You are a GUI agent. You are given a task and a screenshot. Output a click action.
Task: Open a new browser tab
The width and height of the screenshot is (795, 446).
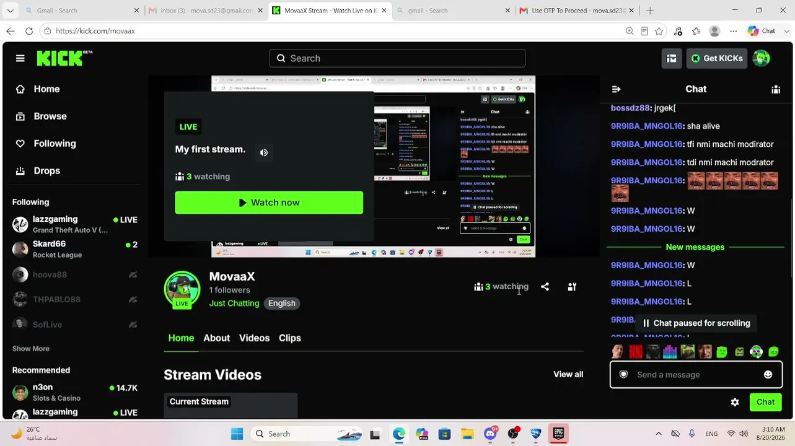(650, 11)
